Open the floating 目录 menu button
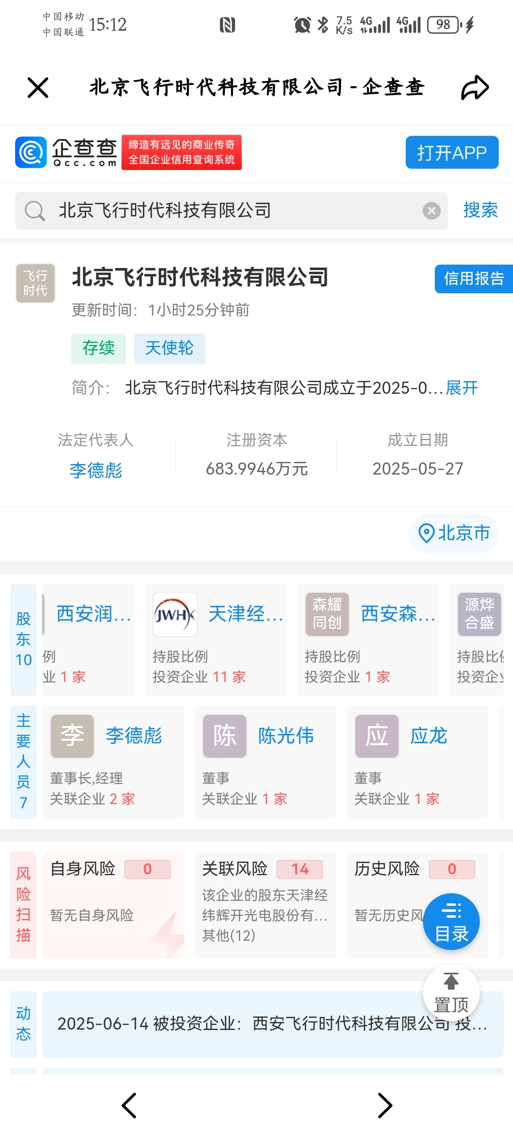The width and height of the screenshot is (513, 1136). click(451, 922)
